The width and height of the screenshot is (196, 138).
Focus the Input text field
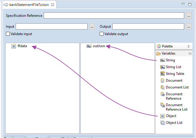51,27
